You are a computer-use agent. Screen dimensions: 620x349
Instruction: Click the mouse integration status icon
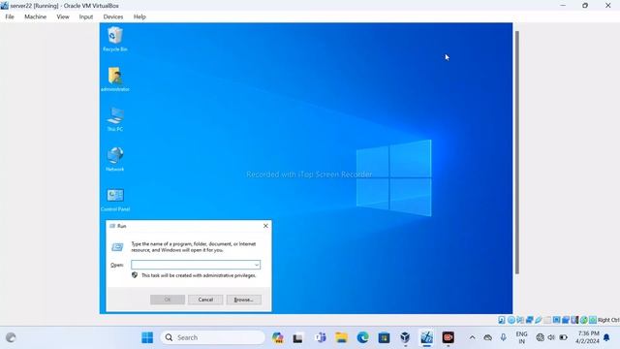[584, 320]
